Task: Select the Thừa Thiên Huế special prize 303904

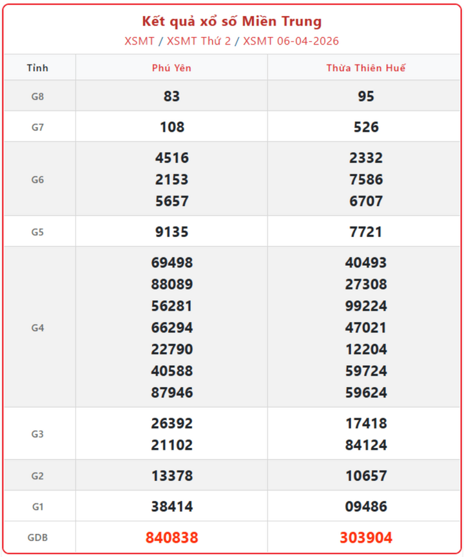Action: [x=366, y=538]
